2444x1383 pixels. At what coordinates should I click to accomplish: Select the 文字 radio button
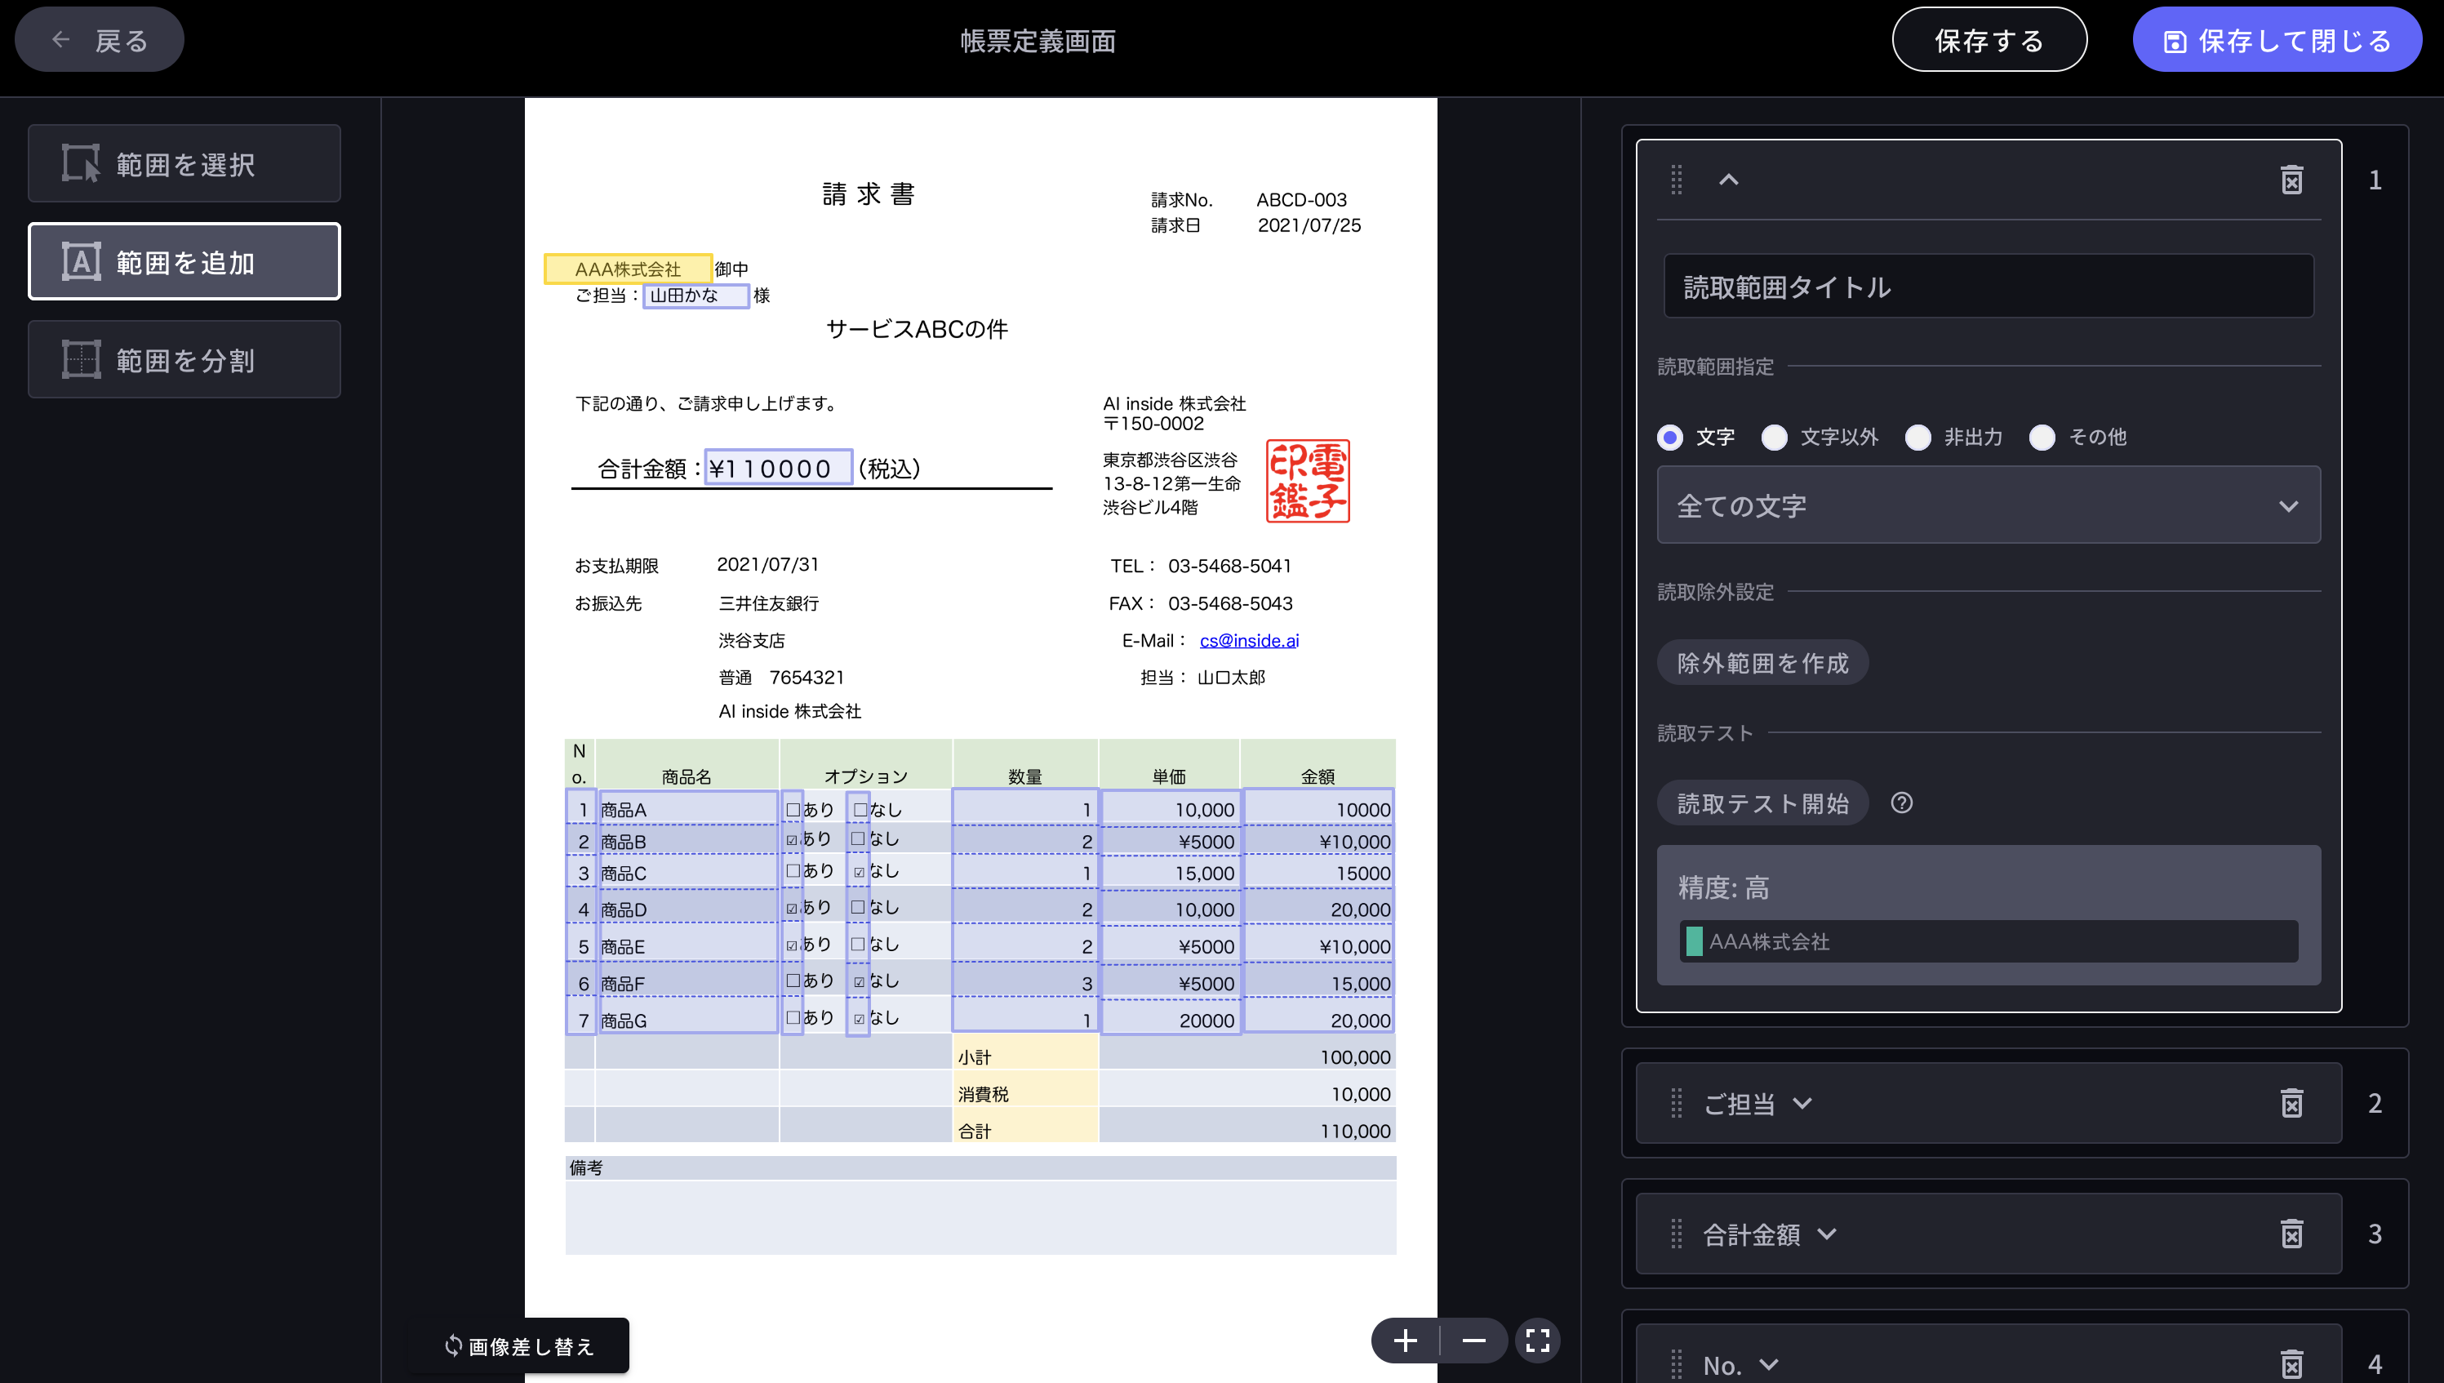click(1670, 437)
